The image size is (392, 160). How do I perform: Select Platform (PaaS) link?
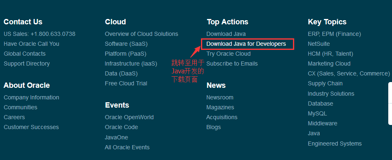click(x=126, y=54)
